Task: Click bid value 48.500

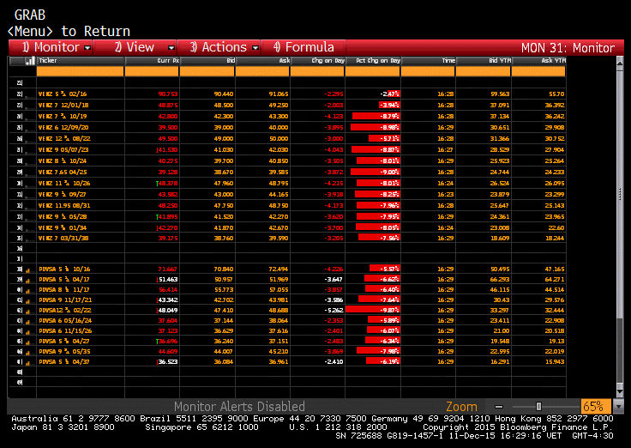Action: click(x=224, y=106)
